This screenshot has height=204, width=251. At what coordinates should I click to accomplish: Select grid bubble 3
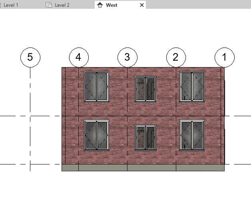pyautogui.click(x=127, y=57)
